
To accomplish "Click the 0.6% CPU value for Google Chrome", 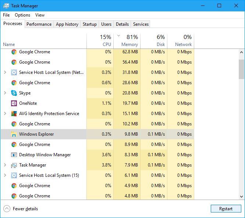I will 106,83.
